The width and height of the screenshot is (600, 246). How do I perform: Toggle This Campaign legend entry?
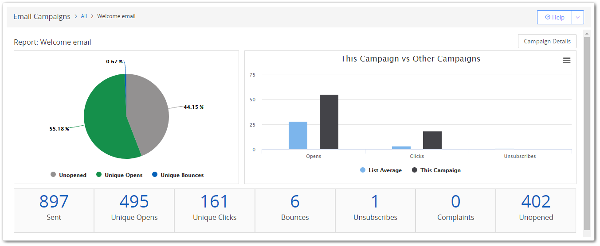pyautogui.click(x=436, y=170)
